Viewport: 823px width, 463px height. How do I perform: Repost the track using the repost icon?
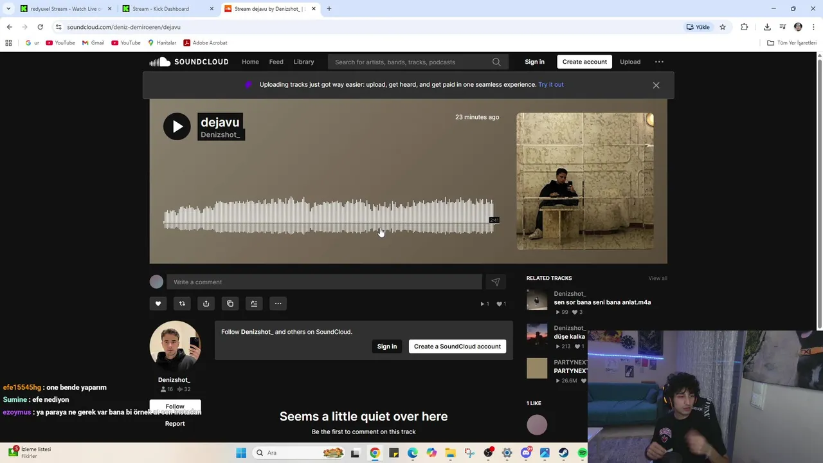[x=182, y=304]
